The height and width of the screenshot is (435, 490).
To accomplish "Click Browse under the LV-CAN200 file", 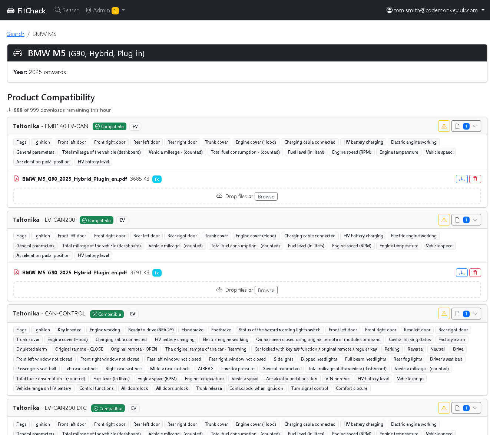I will coord(266,290).
